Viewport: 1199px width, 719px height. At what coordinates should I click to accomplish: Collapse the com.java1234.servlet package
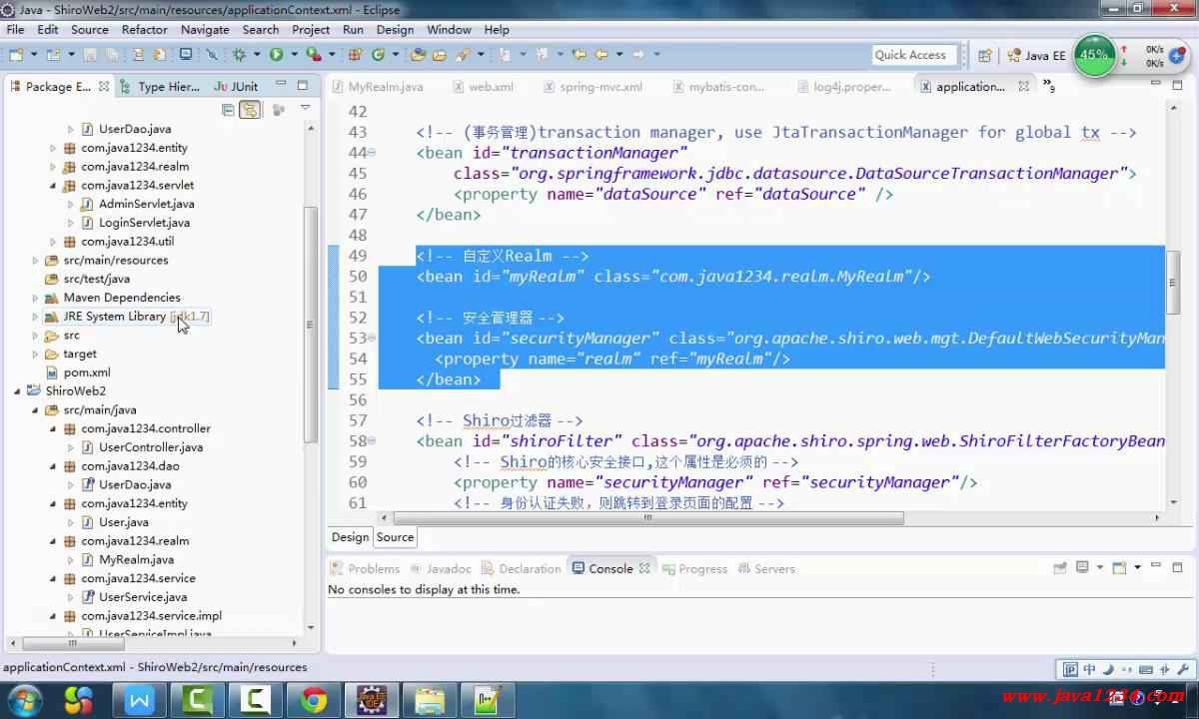53,186
